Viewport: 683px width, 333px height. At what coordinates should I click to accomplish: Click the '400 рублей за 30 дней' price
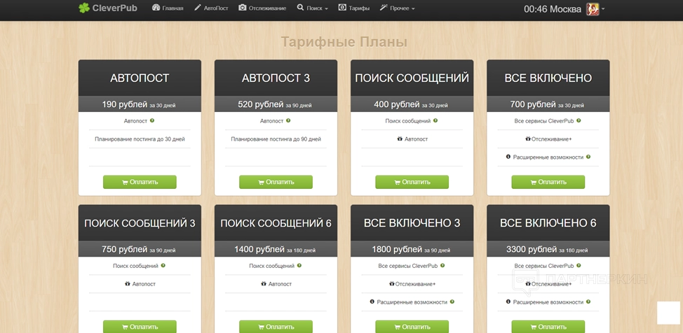tap(411, 104)
